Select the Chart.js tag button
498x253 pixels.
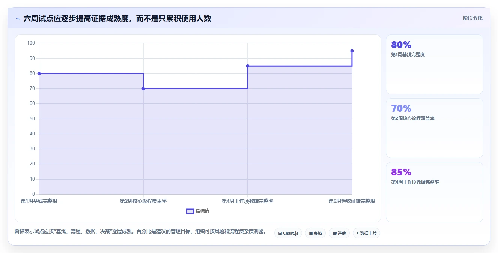click(288, 233)
